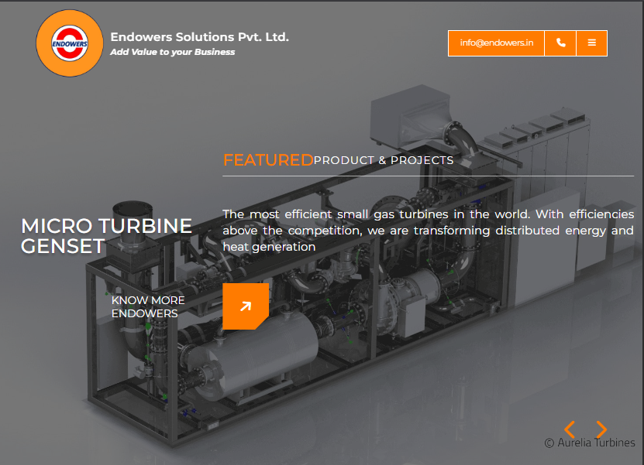Image resolution: width=644 pixels, height=465 pixels.
Task: Click the phone call icon
Action: tap(560, 43)
